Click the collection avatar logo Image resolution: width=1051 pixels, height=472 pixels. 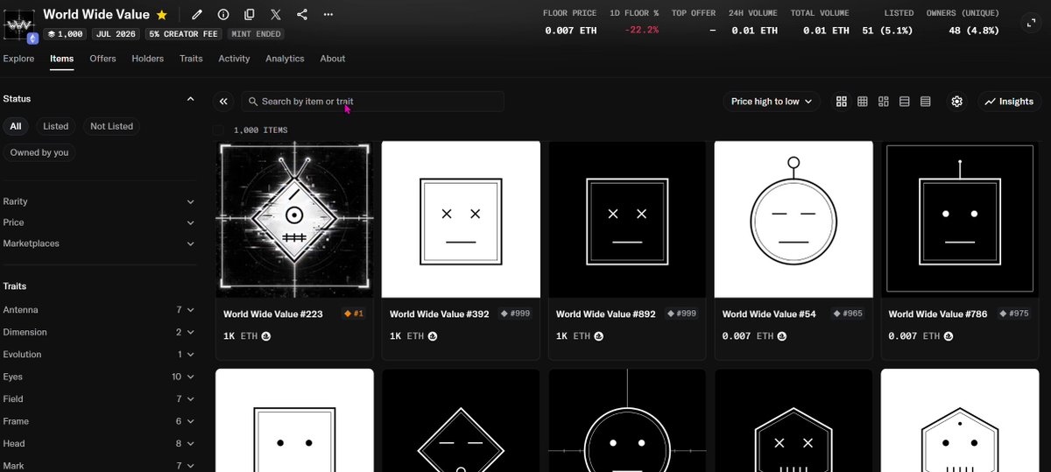(18, 25)
